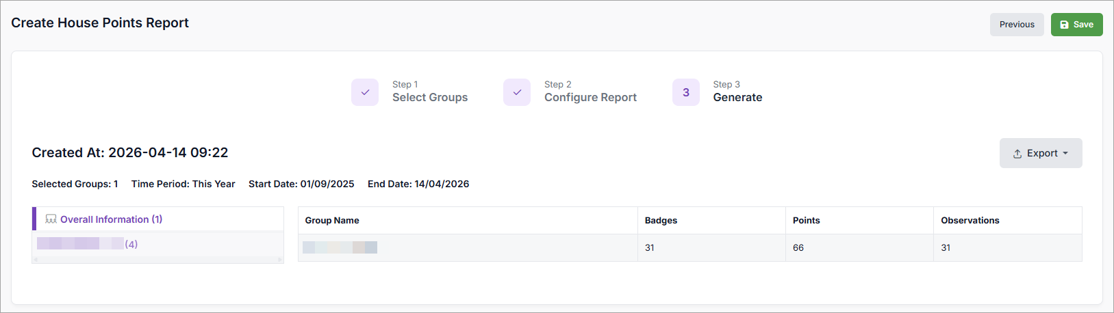
Task: Click the group icon beside Overall Information
Action: click(51, 219)
